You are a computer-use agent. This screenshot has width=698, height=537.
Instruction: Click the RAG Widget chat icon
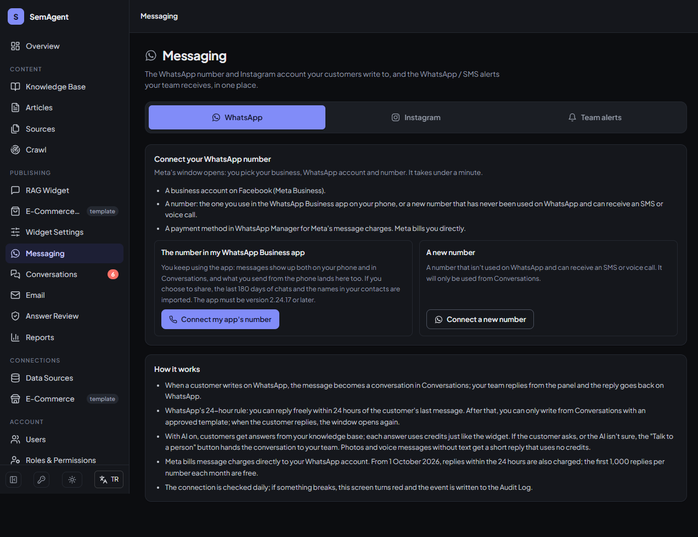[15, 190]
